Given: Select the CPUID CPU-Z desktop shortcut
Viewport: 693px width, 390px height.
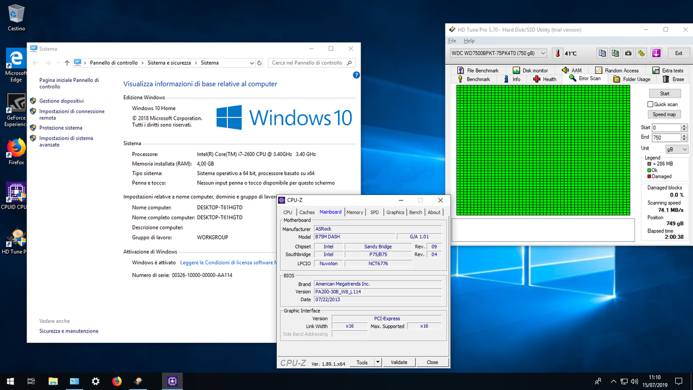Looking at the screenshot, I should tap(16, 196).
